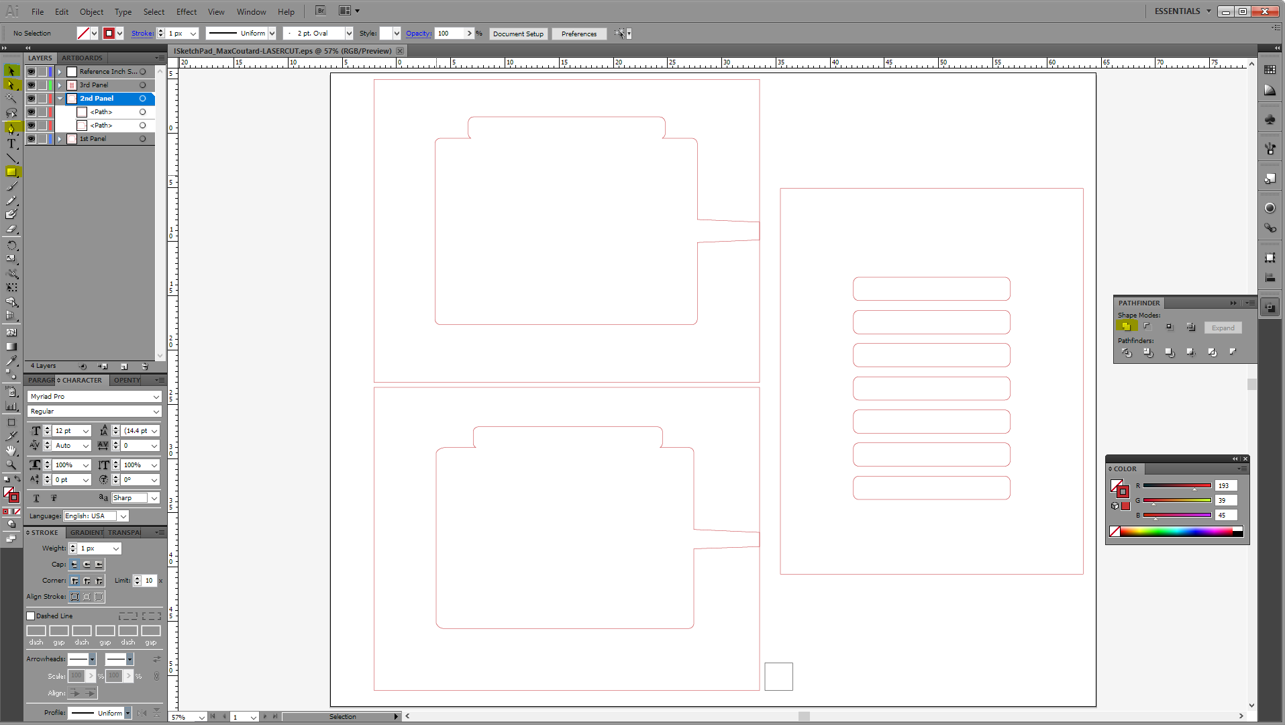The width and height of the screenshot is (1285, 725).
Task: Delete selection using Layers trash icon
Action: [145, 367]
